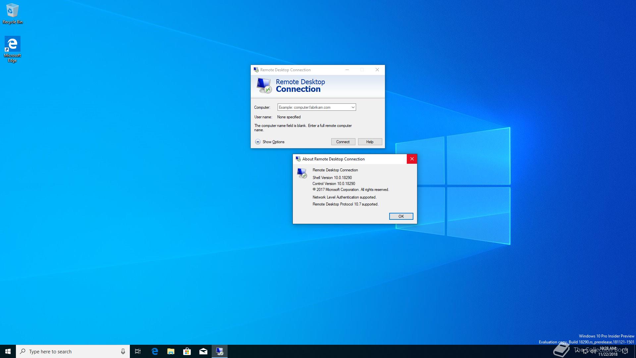Image resolution: width=636 pixels, height=358 pixels.
Task: Click the '© 2017 Microsoft Corporation' copyright line
Action: coord(350,190)
